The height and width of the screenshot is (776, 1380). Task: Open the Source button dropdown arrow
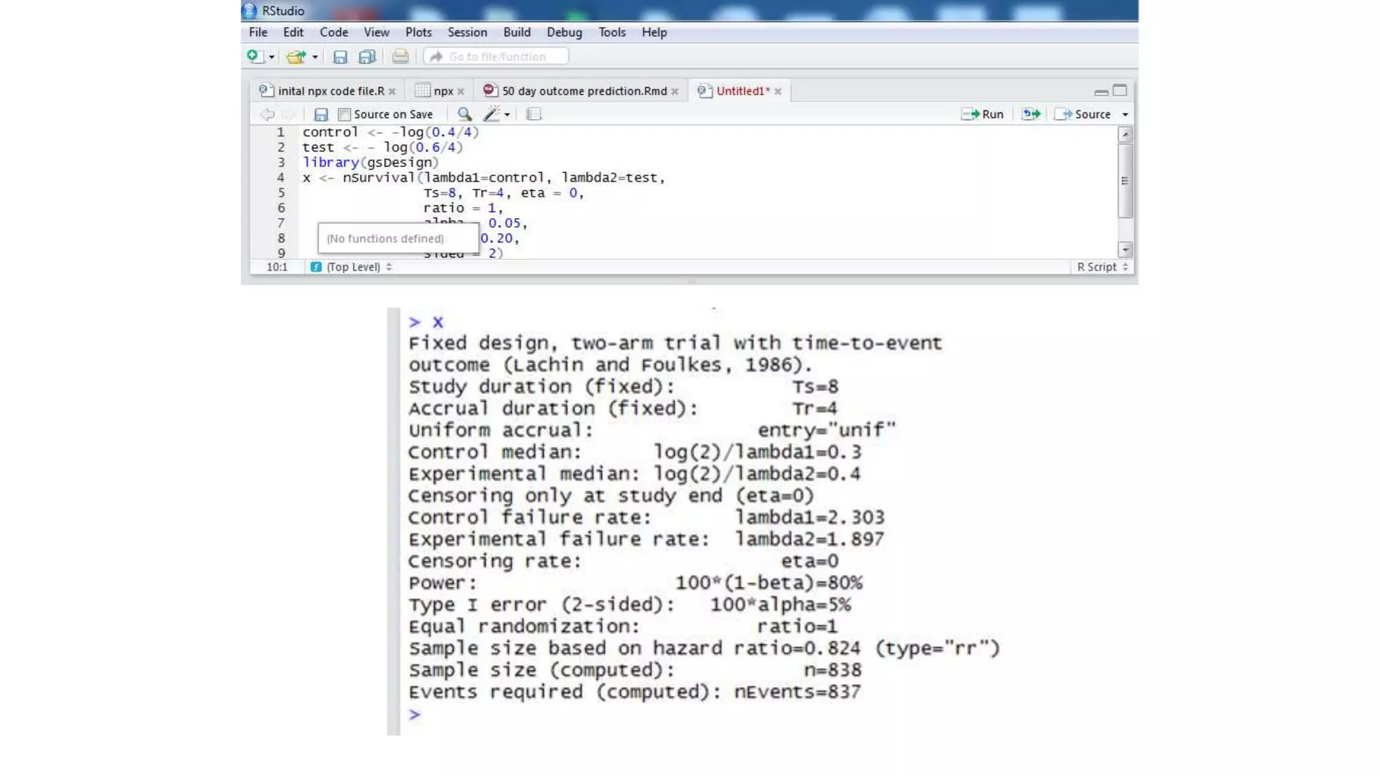click(x=1125, y=115)
